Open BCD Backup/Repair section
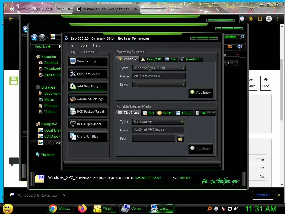 click(x=88, y=111)
